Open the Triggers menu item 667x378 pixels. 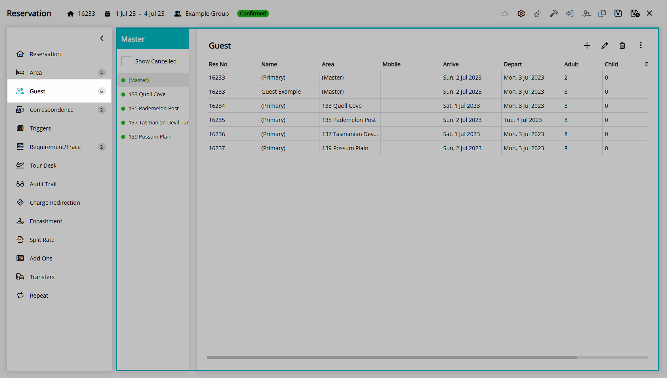click(59, 128)
